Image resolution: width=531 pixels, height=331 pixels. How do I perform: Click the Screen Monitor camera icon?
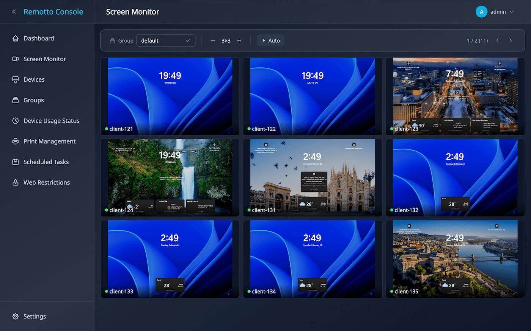(x=16, y=59)
